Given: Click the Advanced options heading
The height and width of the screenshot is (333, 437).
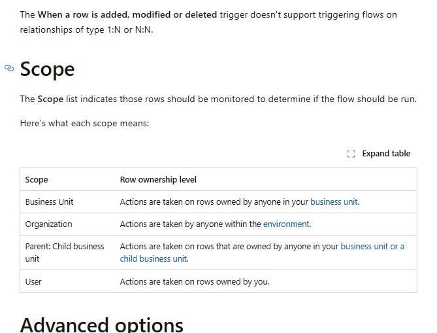Looking at the screenshot, I should pos(101,324).
